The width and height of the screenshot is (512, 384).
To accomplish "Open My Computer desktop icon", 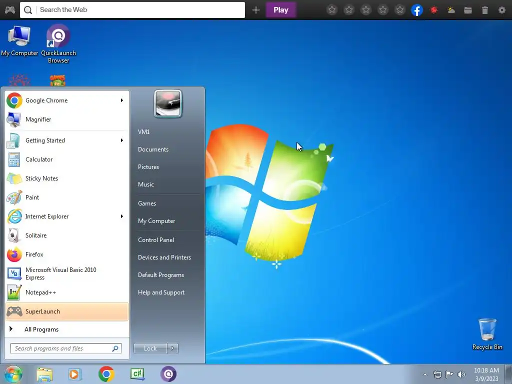I will [19, 40].
